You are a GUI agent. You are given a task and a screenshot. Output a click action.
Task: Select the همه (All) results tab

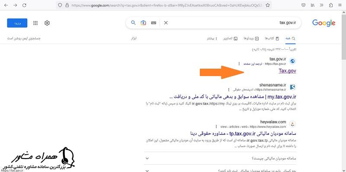290,38
